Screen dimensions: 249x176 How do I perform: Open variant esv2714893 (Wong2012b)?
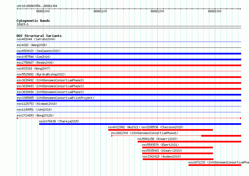(35, 115)
